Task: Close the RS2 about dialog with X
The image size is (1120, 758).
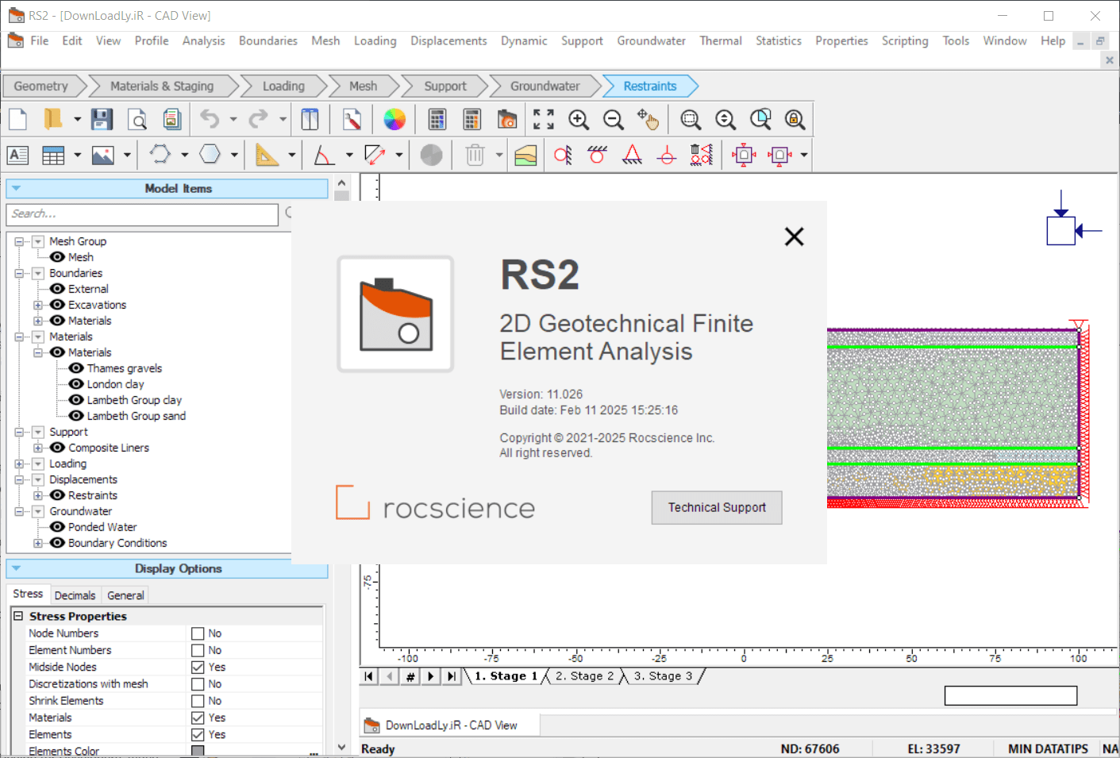Action: coord(794,237)
